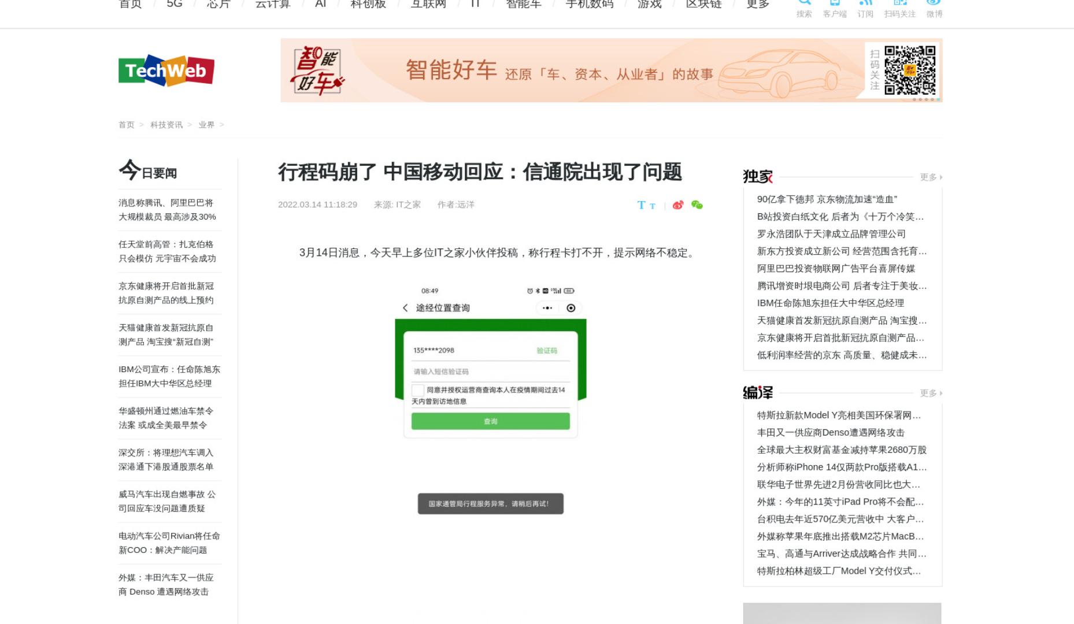Open news 任天堂前高管:扎克伯格只会模仿
Viewport: 1074px width, 624px height.
pos(167,251)
